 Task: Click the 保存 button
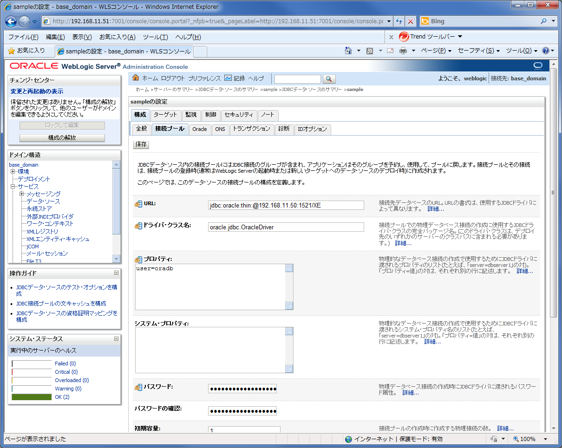141,144
